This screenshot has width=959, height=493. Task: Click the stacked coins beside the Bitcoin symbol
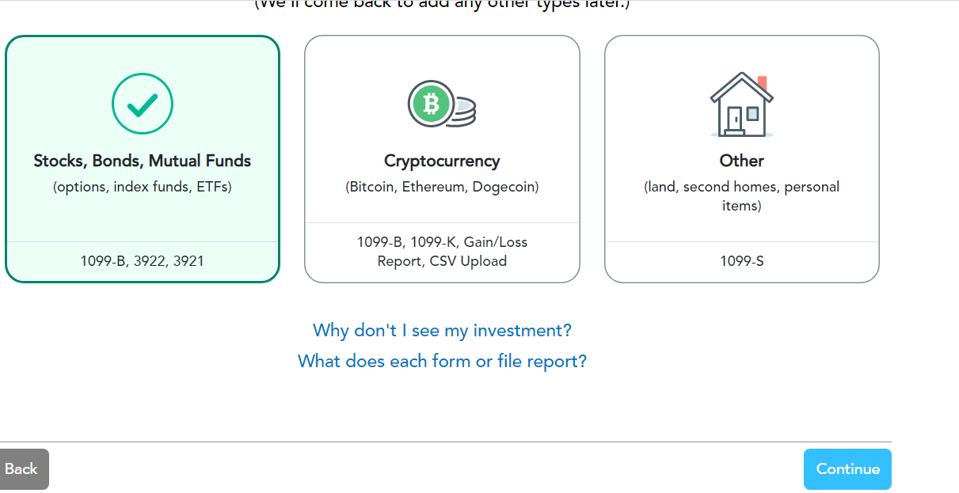465,112
